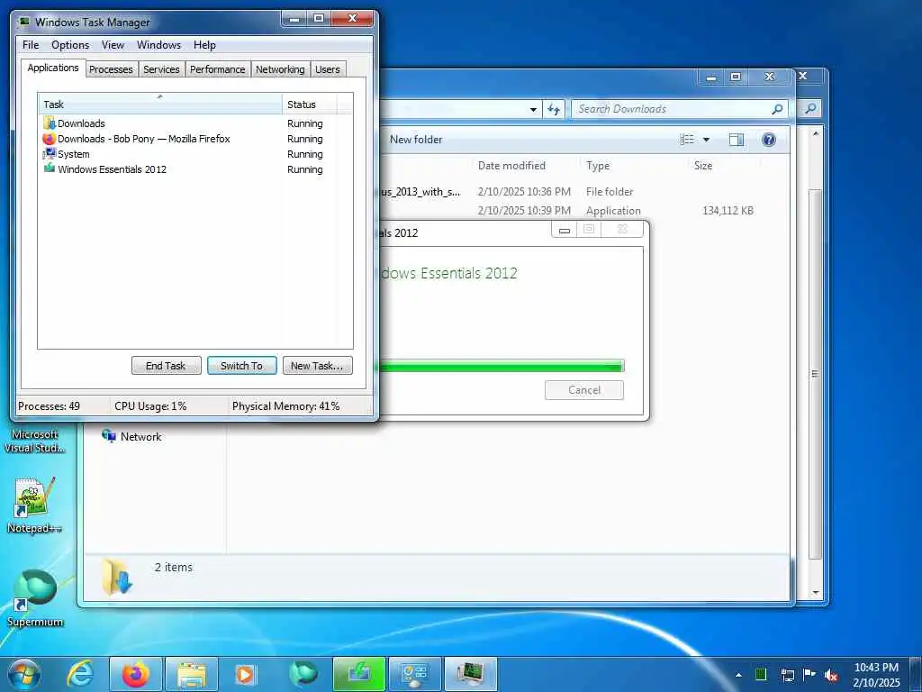Sort files by Type column

(598, 166)
